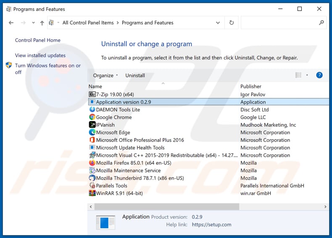332x238 pixels.
Task: Click Programs and Features breadcrumb
Action: pyautogui.click(x=148, y=23)
